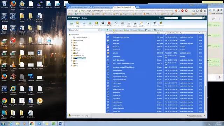Viewport: 224px width, 126px height.
Task: Select the wp-activate.php file row
Action: tap(155, 70)
